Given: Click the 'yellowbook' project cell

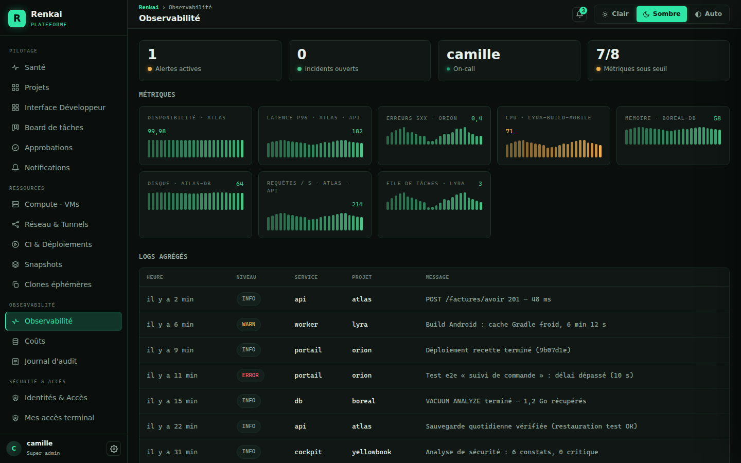Looking at the screenshot, I should [372, 452].
